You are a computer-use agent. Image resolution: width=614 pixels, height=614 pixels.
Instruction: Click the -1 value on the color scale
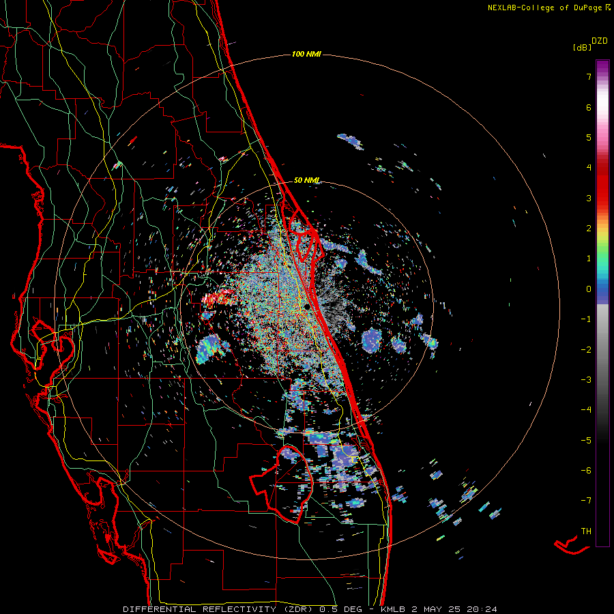[586, 319]
